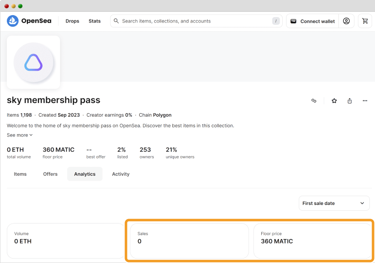The width and height of the screenshot is (375, 263).
Task: Click the best offer stat
Action: point(96,153)
